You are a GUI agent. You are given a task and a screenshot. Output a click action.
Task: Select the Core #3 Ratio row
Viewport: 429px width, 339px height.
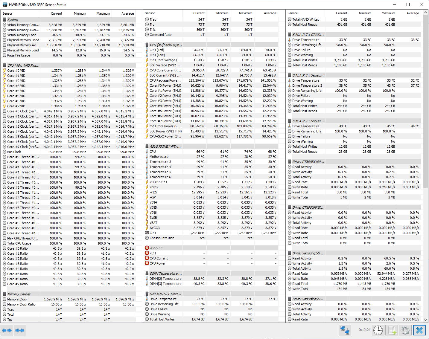click(x=69, y=263)
